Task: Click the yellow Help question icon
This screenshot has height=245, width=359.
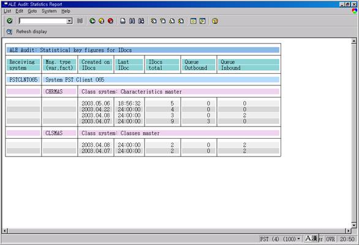Action: (x=215, y=21)
